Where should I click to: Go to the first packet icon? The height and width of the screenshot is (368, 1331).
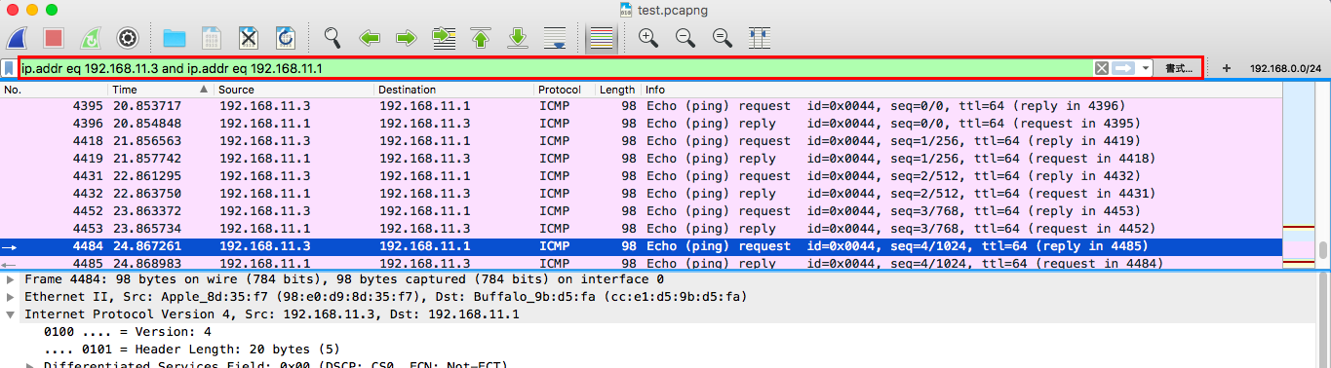pyautogui.click(x=481, y=38)
